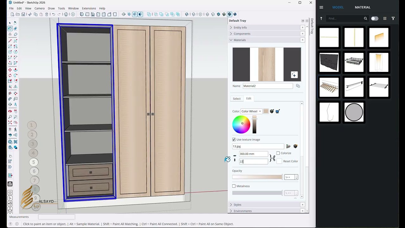The height and width of the screenshot is (228, 405).
Task: Open the Extensions menu
Action: point(89,8)
